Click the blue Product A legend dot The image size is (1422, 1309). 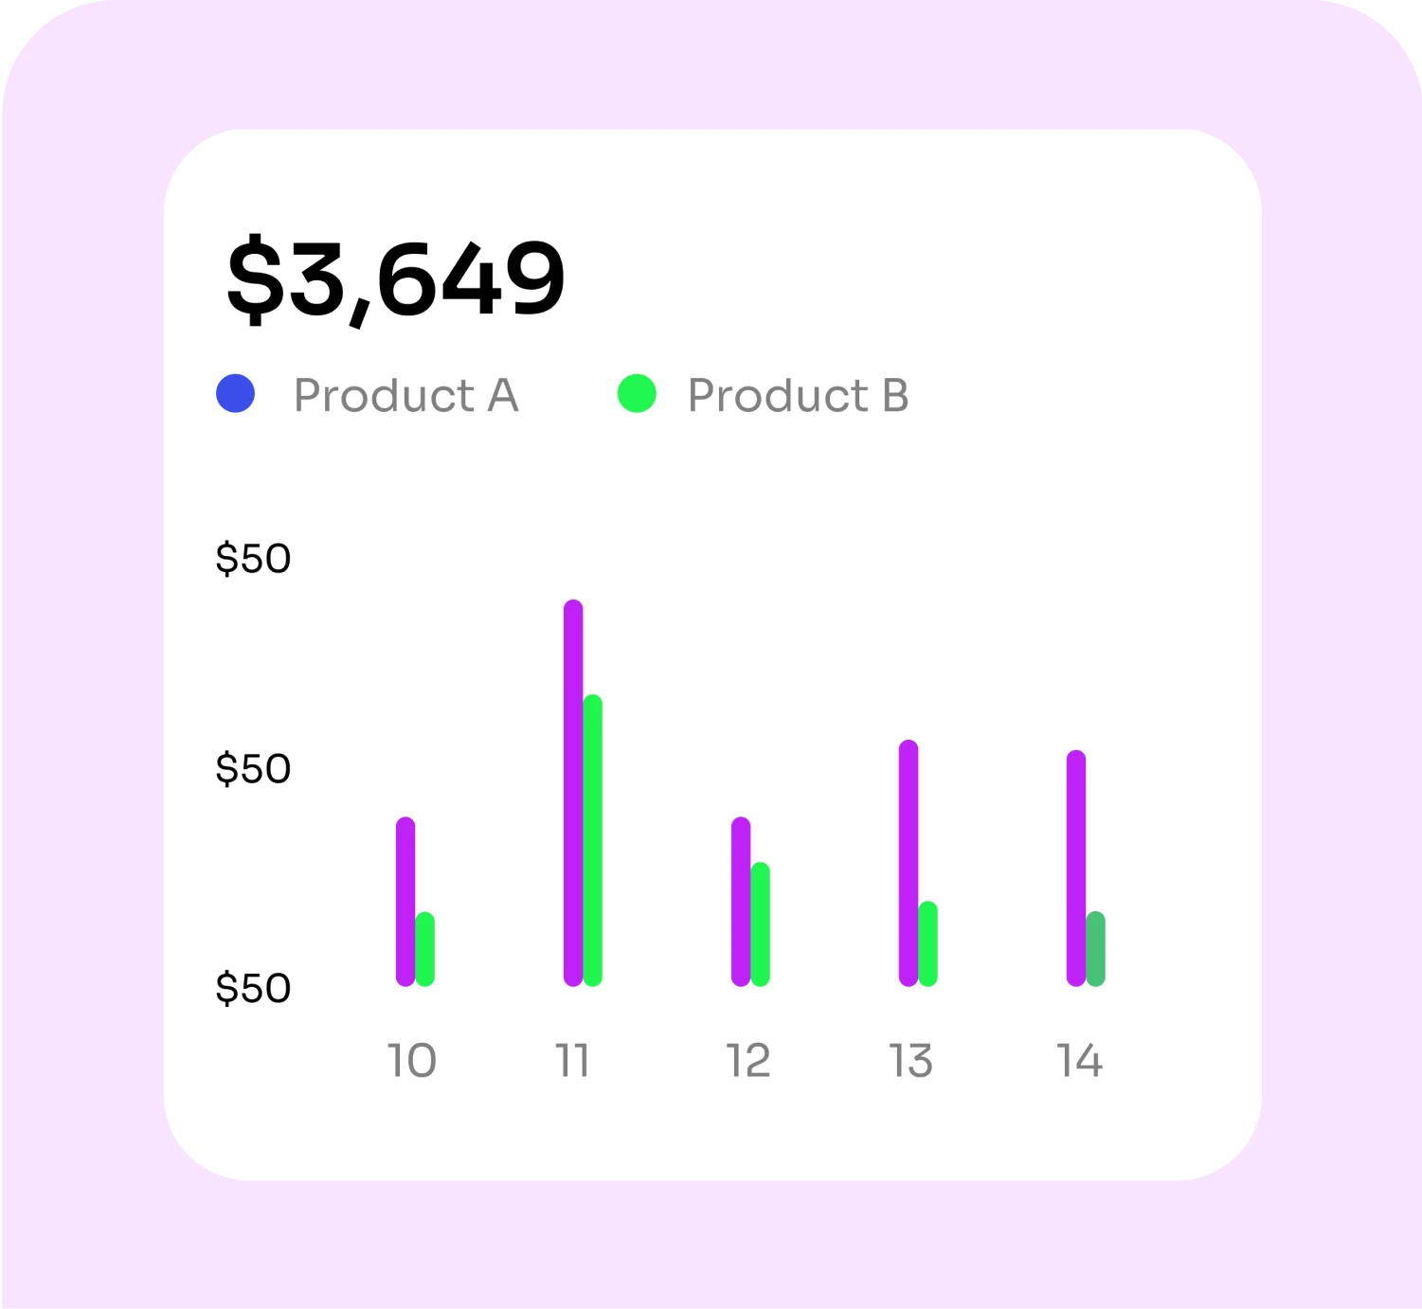pos(235,394)
